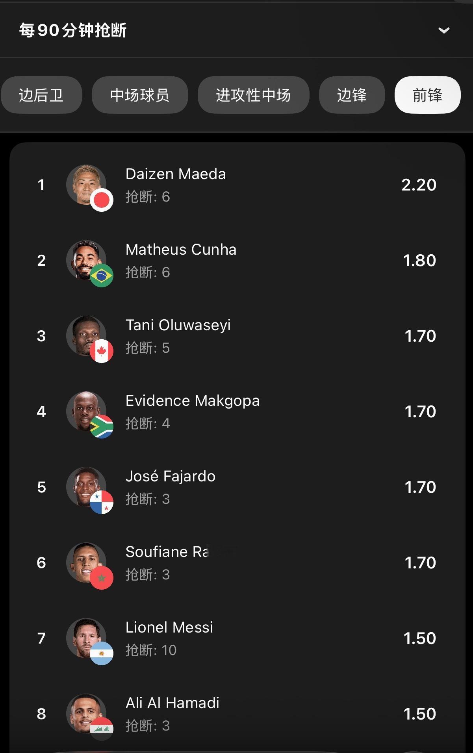This screenshot has width=473, height=753.
Task: Choose the 进攻性中场 position chip
Action: pos(253,95)
